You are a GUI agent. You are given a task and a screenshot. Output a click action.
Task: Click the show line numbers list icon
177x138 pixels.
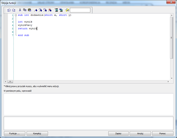click(56, 10)
